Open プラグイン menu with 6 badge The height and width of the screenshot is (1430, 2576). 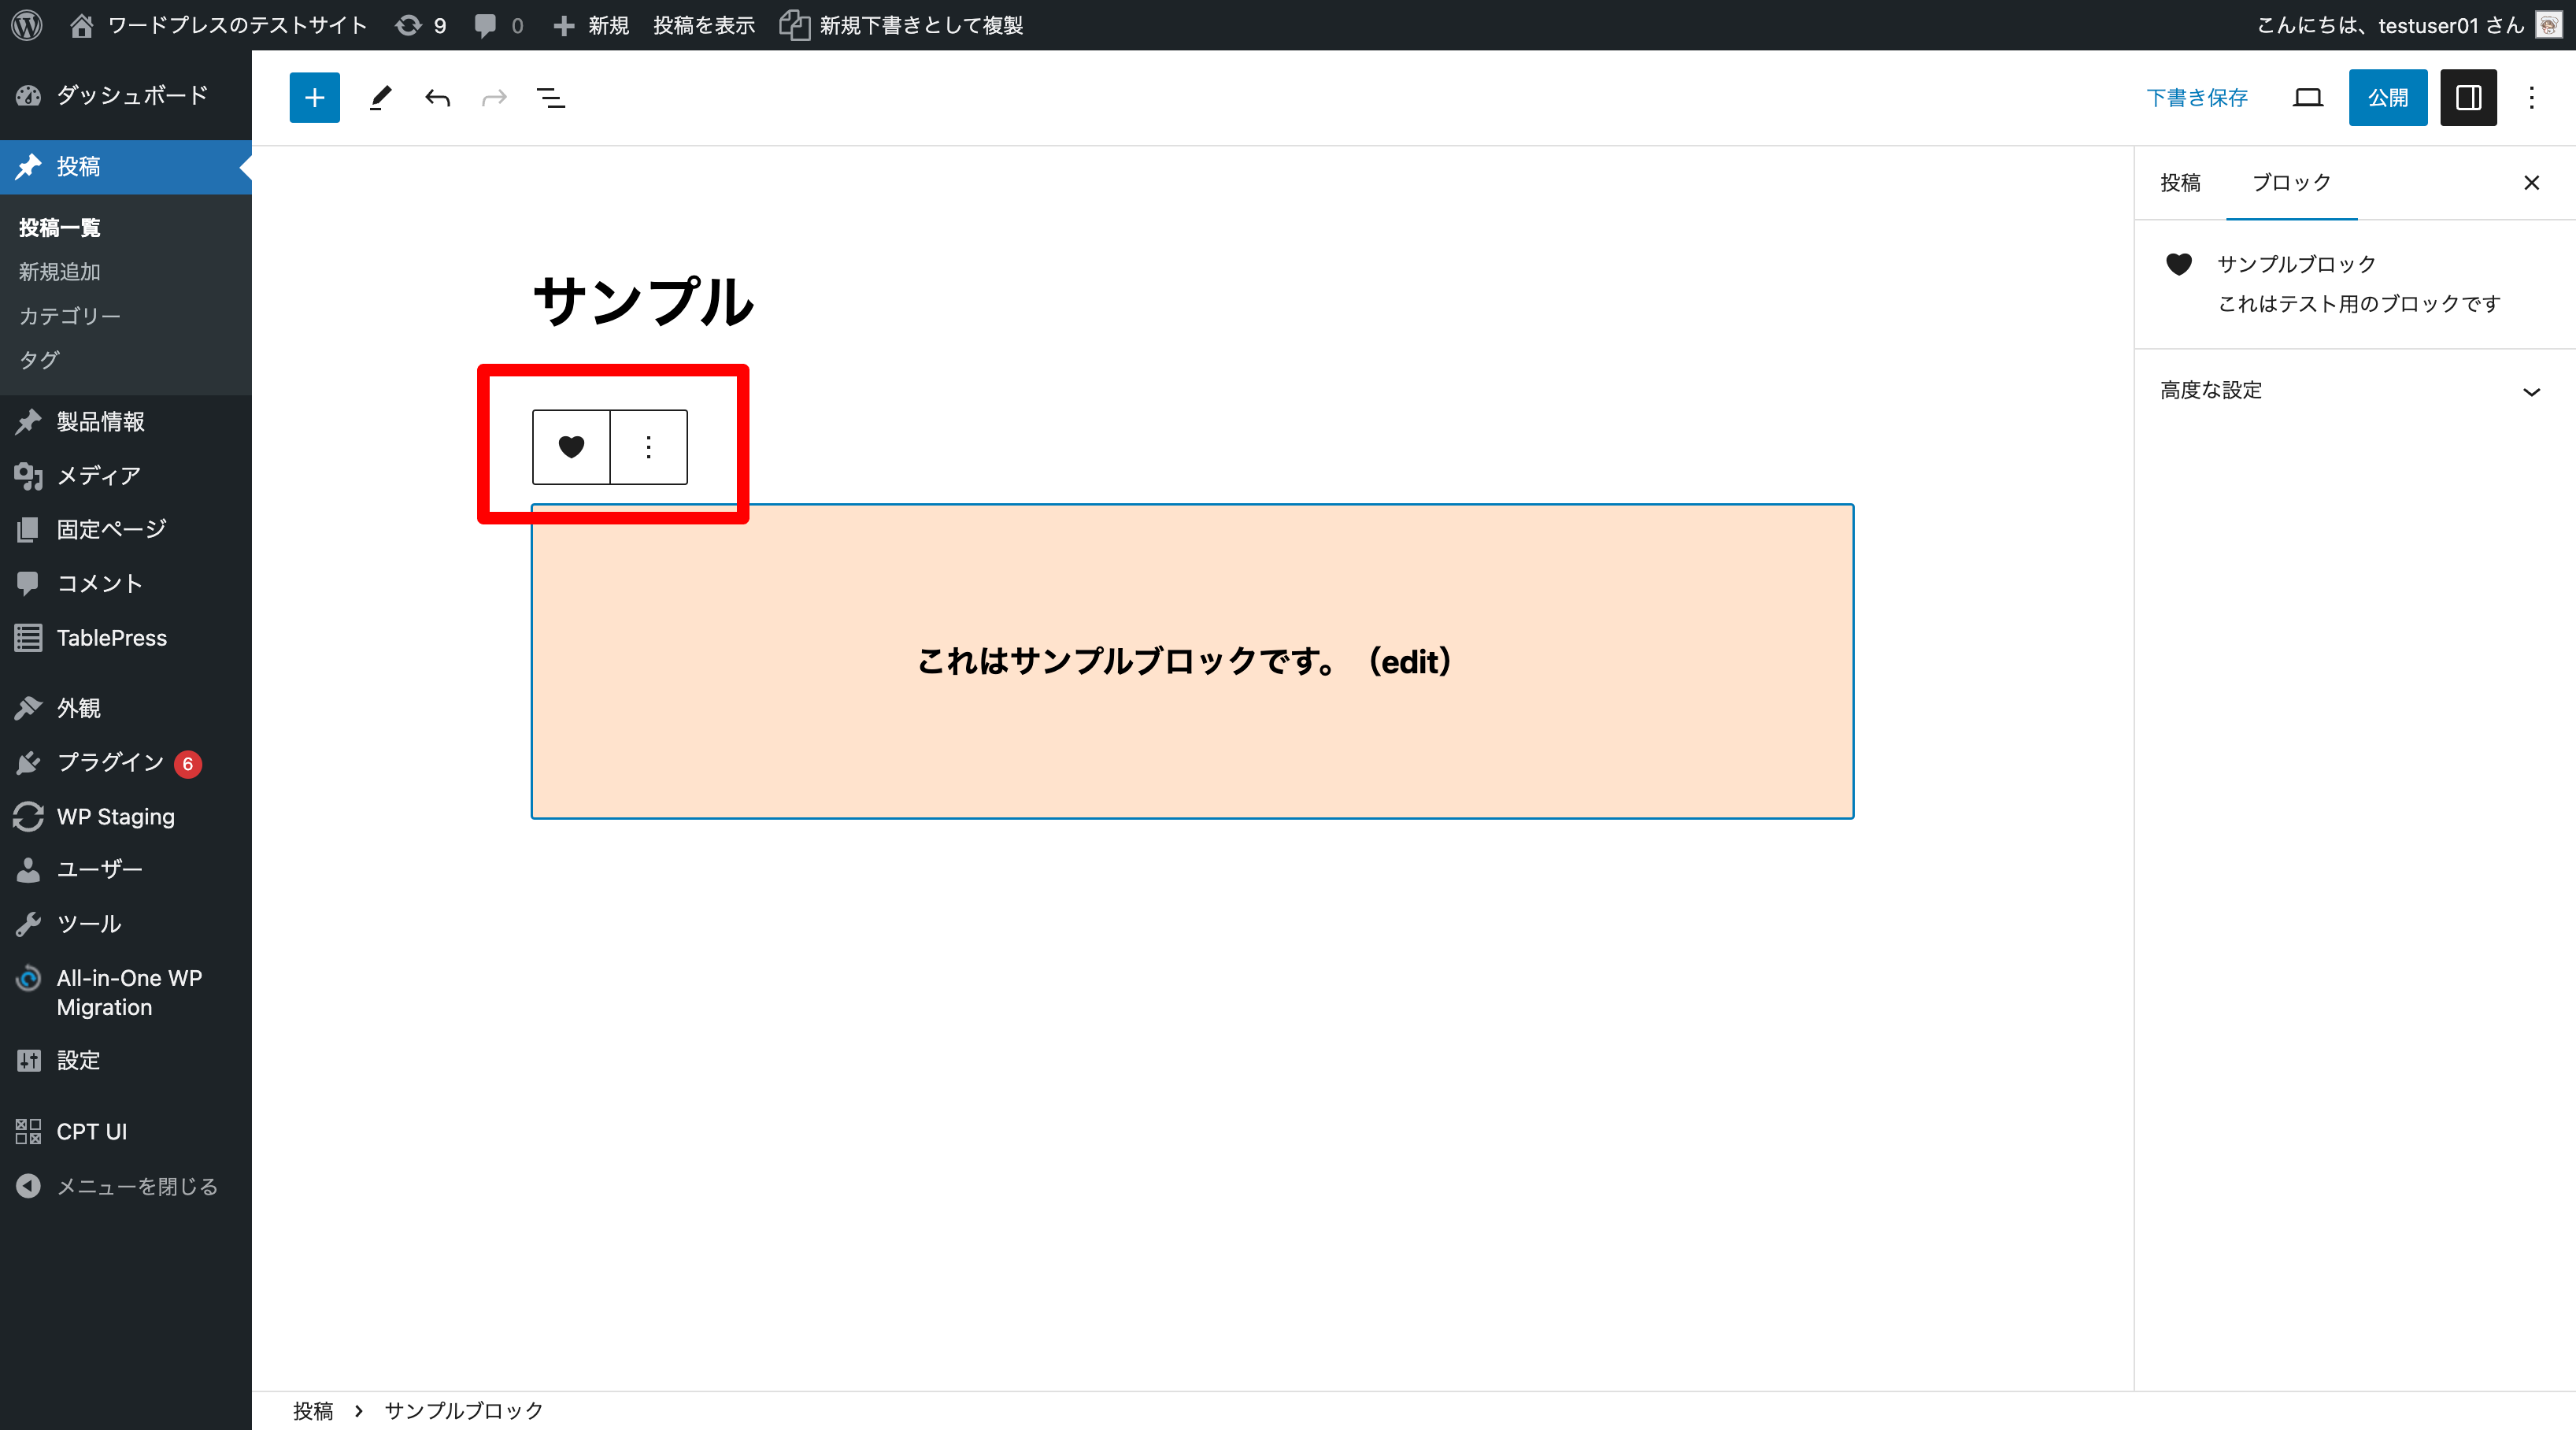point(126,762)
